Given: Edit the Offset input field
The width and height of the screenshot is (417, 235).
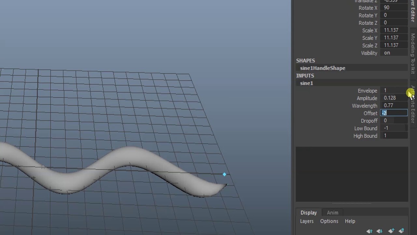Looking at the screenshot, I should click(x=394, y=113).
